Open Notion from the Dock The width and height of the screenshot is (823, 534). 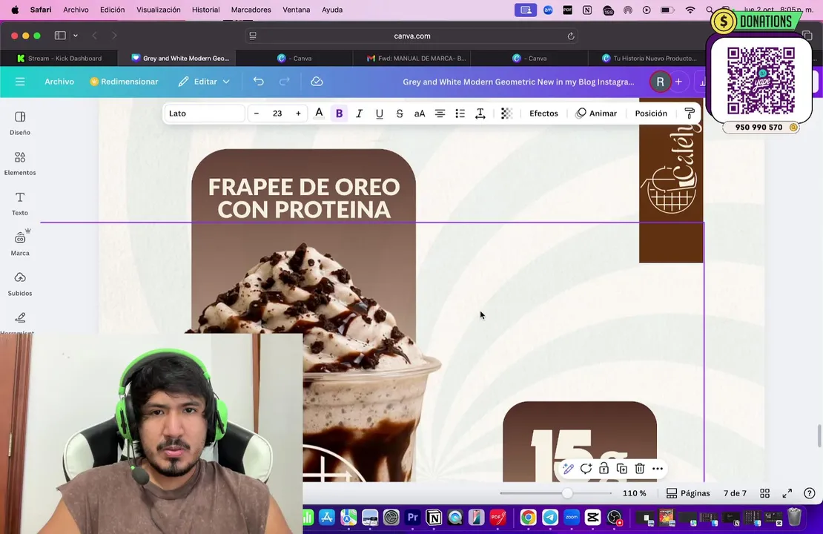(x=434, y=518)
